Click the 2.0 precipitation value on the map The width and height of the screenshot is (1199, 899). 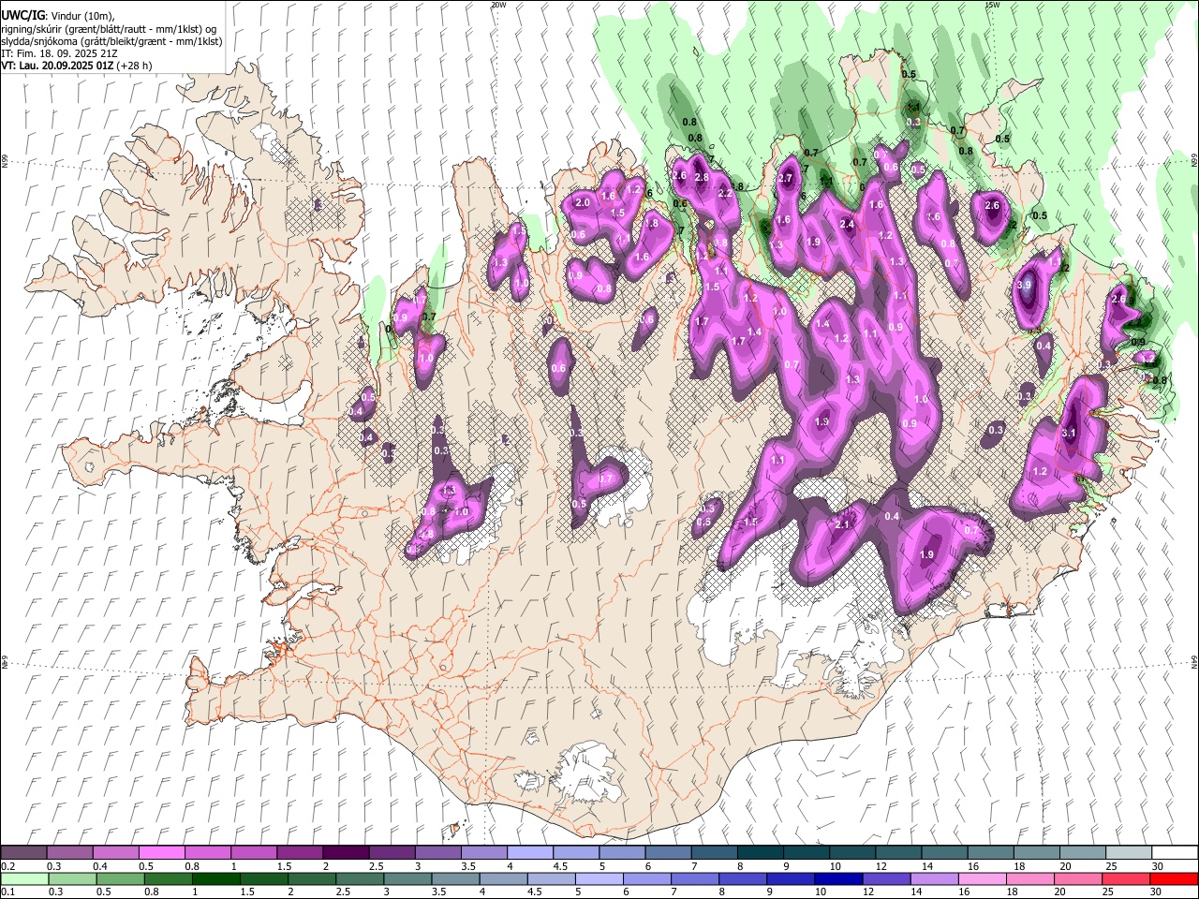point(582,203)
